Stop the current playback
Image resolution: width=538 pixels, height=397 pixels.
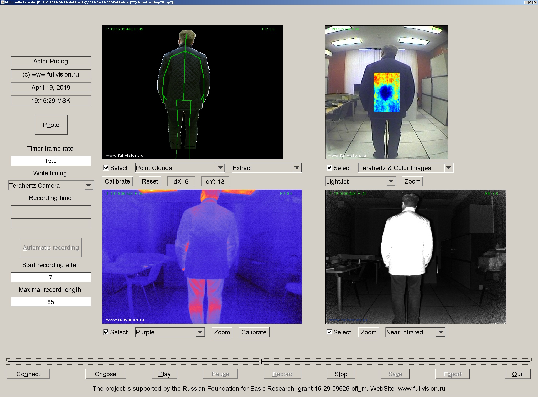click(x=341, y=374)
